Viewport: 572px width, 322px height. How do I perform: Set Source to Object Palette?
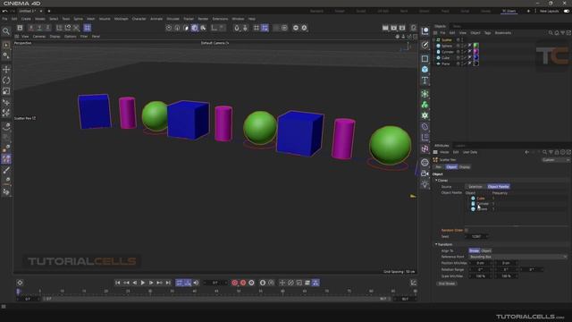tap(499, 187)
